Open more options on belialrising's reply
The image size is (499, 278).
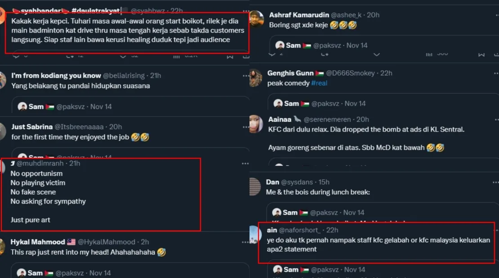pyautogui.click(x=245, y=75)
